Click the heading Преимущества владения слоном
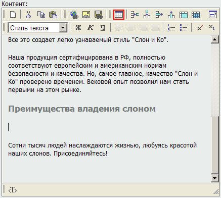Viewport: 221px width, 198px height. (82, 109)
